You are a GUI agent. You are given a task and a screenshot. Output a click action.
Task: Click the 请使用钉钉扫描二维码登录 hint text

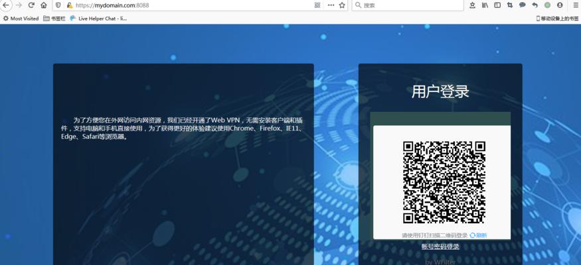pyautogui.click(x=435, y=235)
